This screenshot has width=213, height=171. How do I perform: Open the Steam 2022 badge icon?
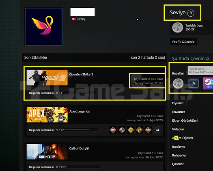pyautogui.click(x=208, y=83)
